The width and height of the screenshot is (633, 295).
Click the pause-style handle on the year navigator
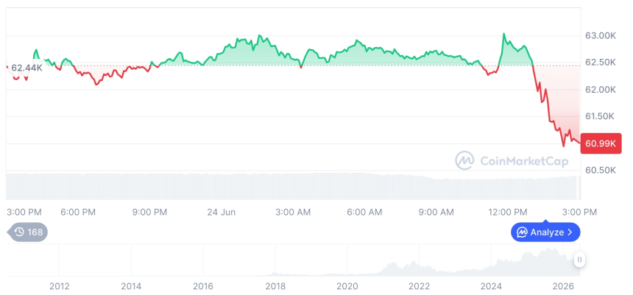pos(579,259)
